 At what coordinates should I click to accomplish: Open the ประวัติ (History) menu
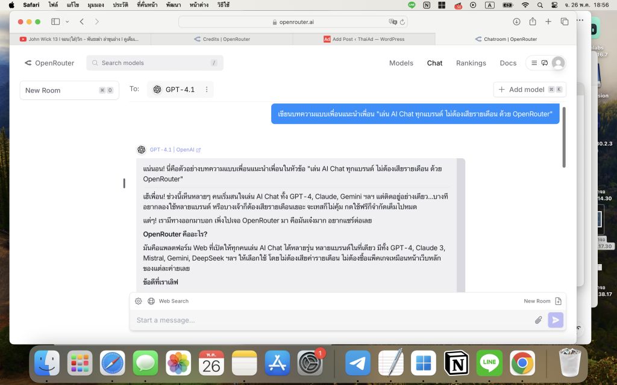coord(120,5)
